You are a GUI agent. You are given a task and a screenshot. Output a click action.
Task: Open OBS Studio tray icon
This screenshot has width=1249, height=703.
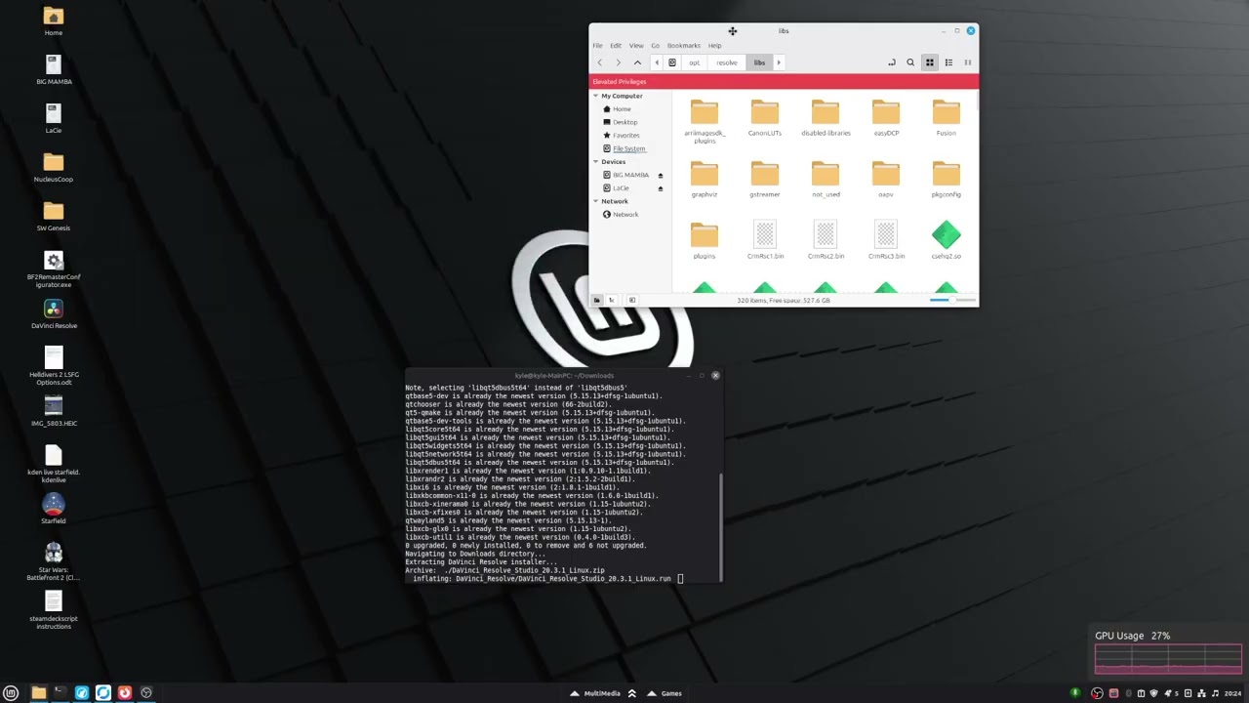[1097, 693]
